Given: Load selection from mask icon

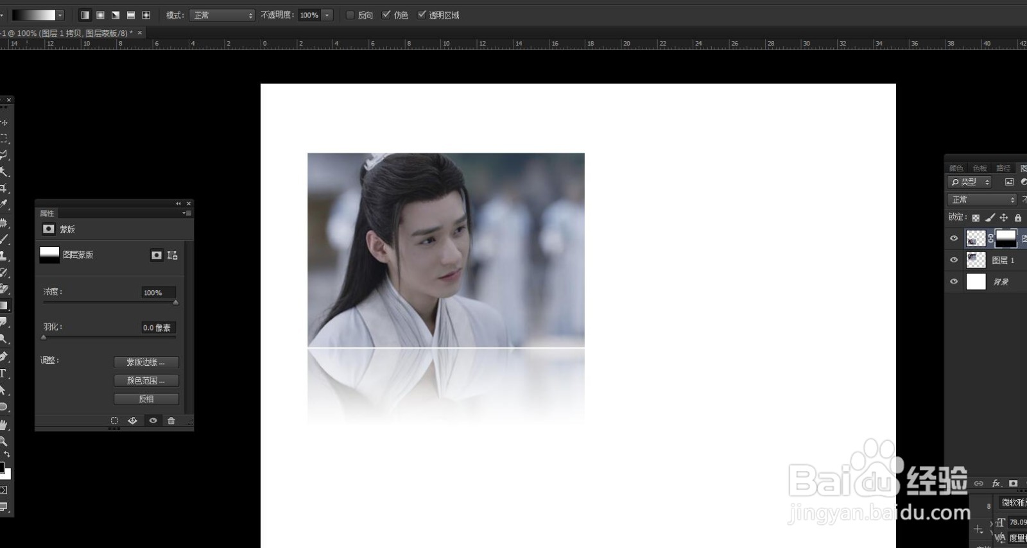Looking at the screenshot, I should [x=114, y=421].
